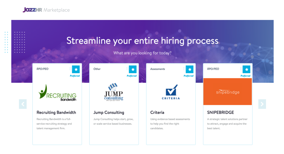Click the Preferred star badge on Criteria card
This screenshot has width=284, height=154.
click(x=190, y=69)
